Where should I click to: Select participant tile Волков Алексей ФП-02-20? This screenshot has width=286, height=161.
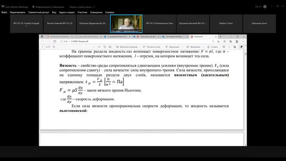59,24
